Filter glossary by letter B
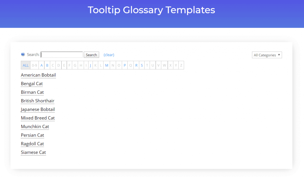 [x=47, y=65]
